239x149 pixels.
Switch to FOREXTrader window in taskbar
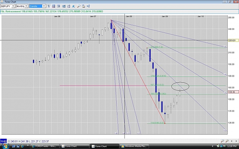(45, 146)
